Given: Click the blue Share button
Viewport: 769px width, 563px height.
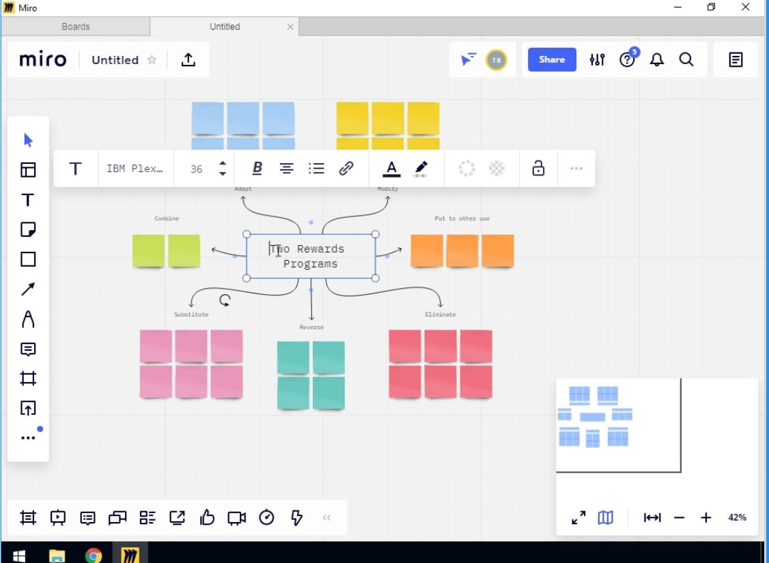Looking at the screenshot, I should pyautogui.click(x=552, y=60).
